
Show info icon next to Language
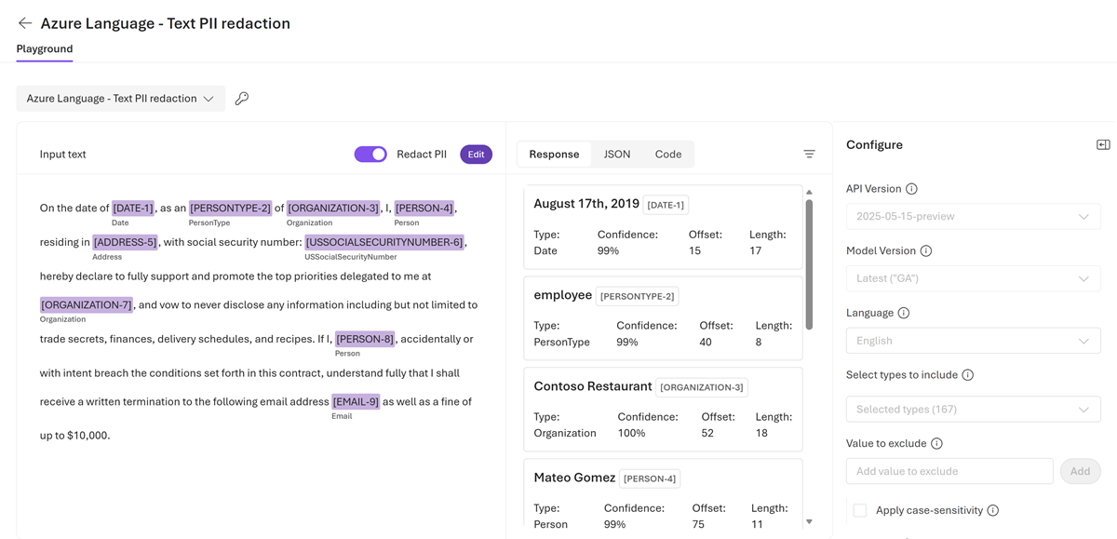pos(903,314)
